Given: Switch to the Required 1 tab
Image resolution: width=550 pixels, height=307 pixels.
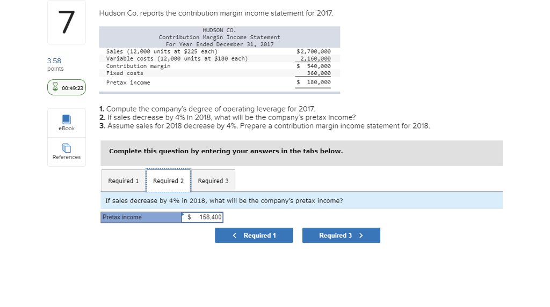Looking at the screenshot, I should click(124, 181).
